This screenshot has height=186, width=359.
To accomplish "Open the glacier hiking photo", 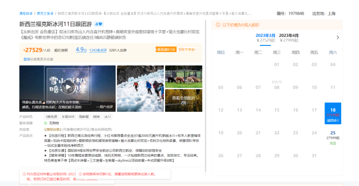I will pyautogui.click(x=140, y=88).
